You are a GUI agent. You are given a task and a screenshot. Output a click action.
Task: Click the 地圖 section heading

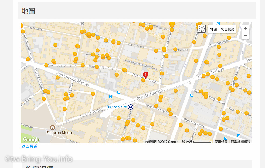click(28, 11)
